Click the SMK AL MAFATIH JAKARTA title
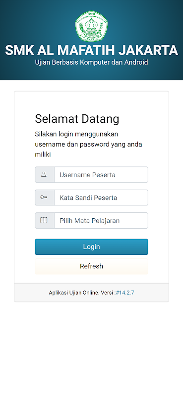 click(91, 50)
